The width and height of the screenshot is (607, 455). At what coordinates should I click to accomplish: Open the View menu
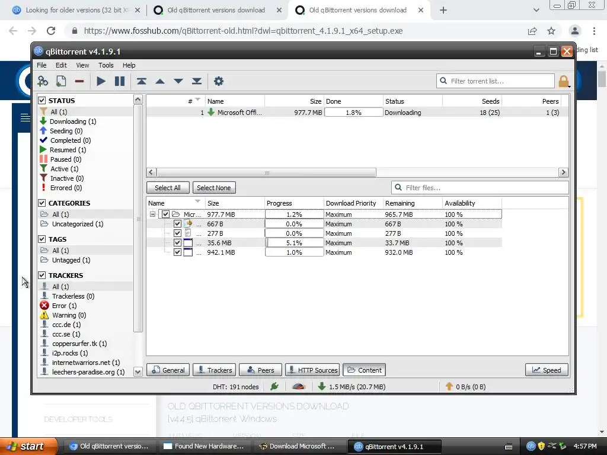(82, 65)
